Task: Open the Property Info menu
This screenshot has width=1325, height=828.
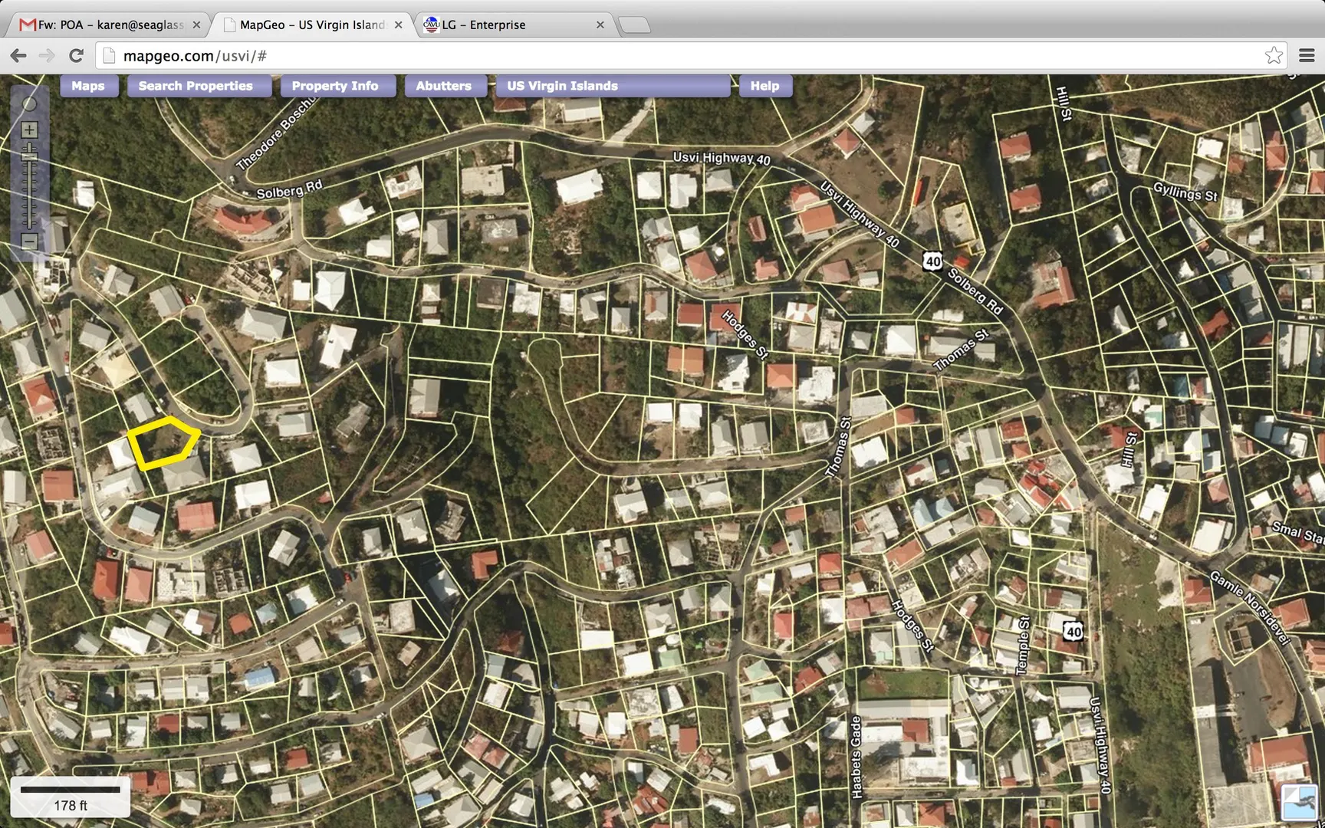Action: [335, 86]
